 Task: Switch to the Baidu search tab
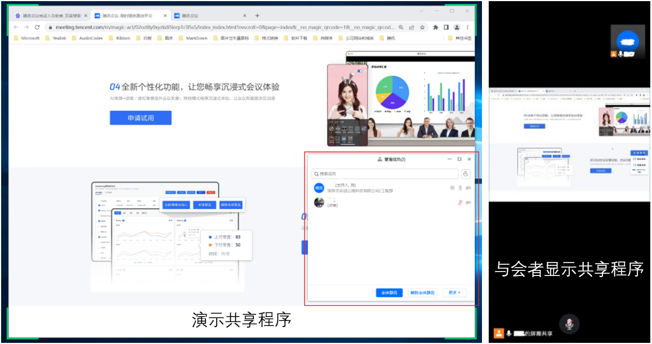51,16
